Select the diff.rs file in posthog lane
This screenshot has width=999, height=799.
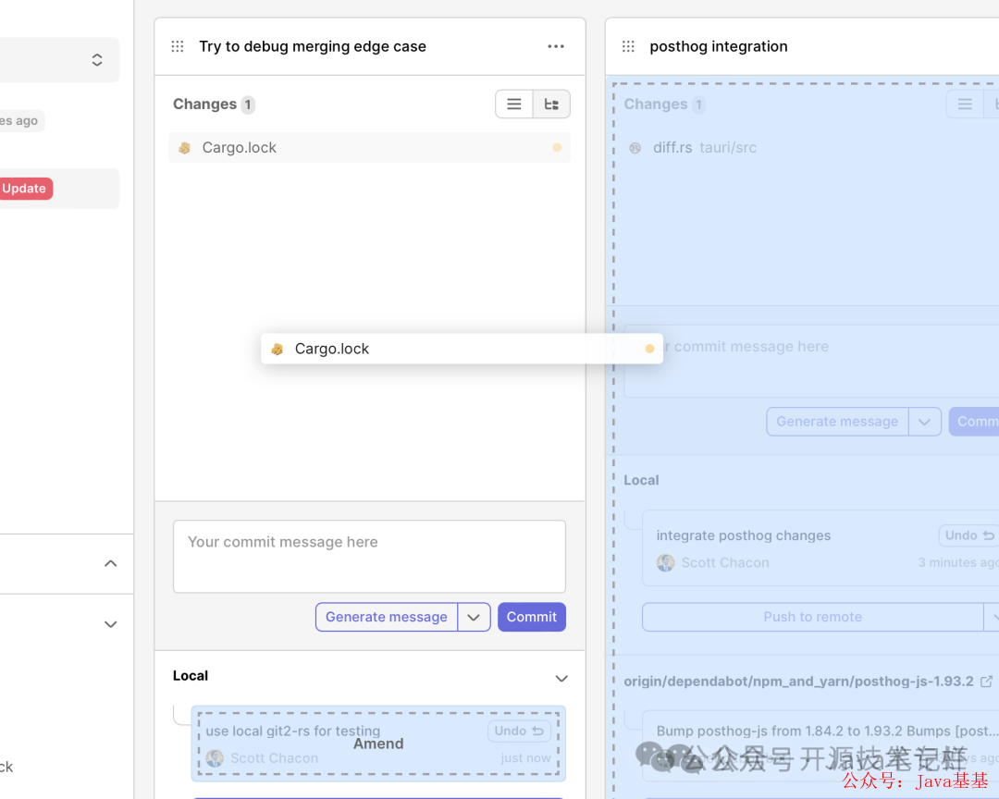click(704, 148)
